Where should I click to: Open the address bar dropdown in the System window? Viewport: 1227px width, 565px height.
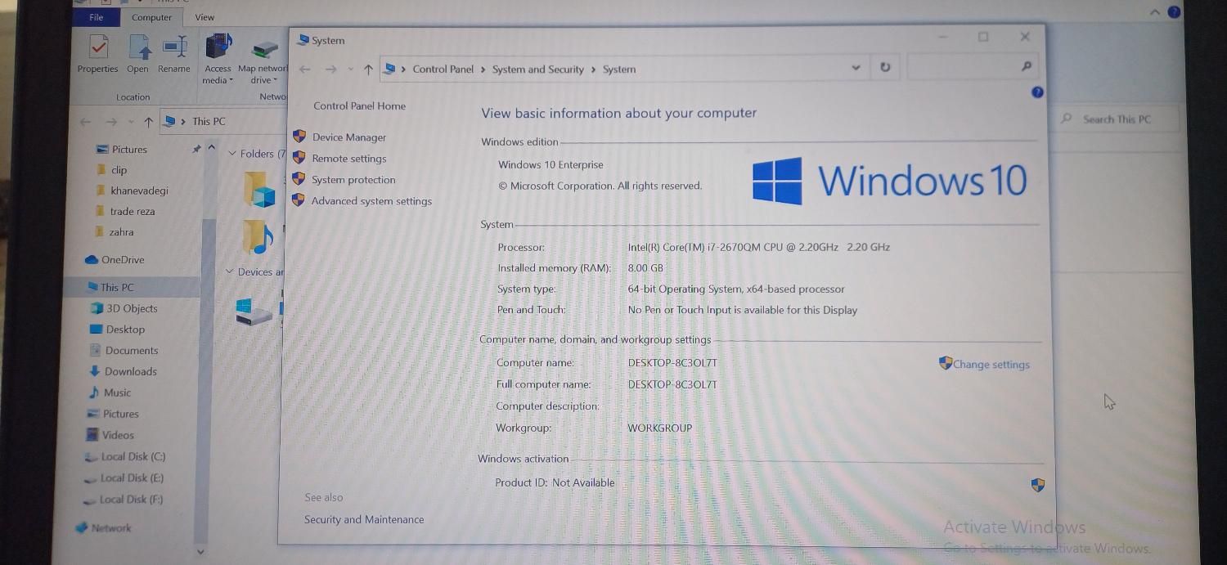pyautogui.click(x=856, y=68)
